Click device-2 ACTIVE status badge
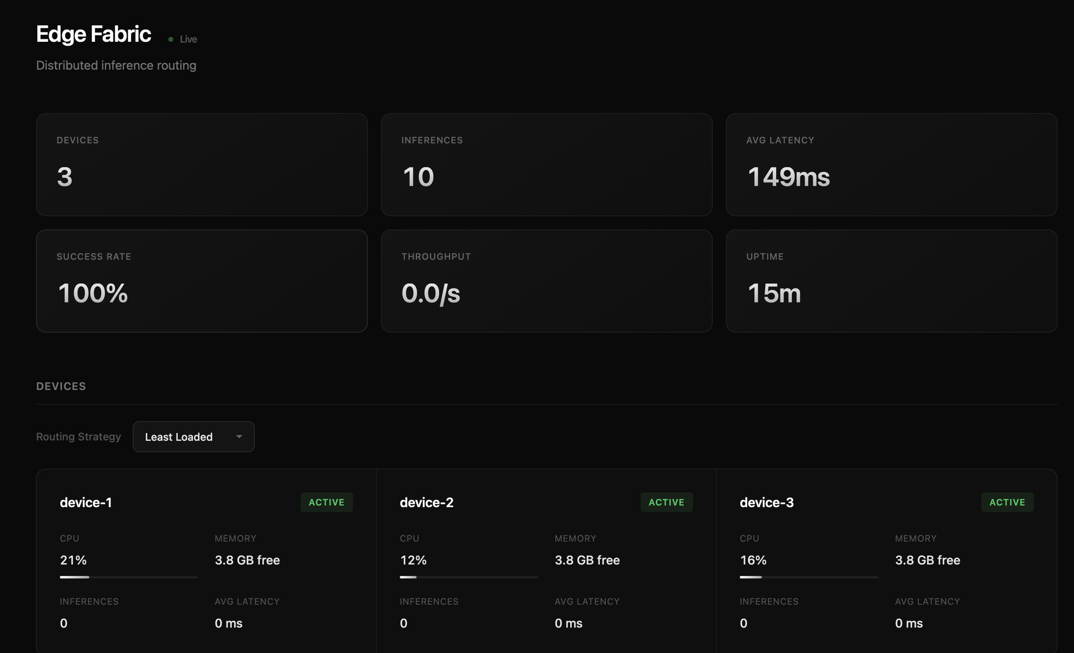 [x=666, y=502]
